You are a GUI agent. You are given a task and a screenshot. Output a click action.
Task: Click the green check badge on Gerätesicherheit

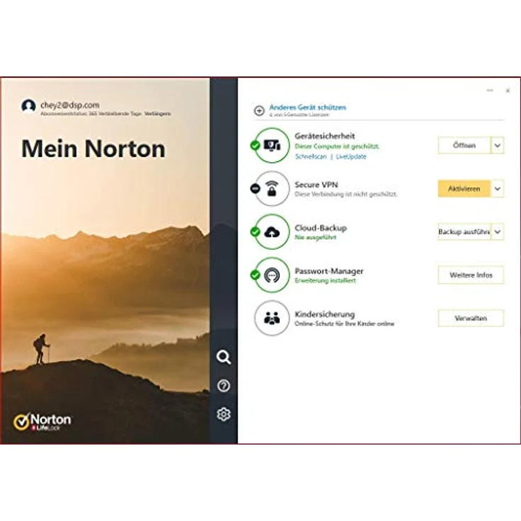[x=255, y=145]
